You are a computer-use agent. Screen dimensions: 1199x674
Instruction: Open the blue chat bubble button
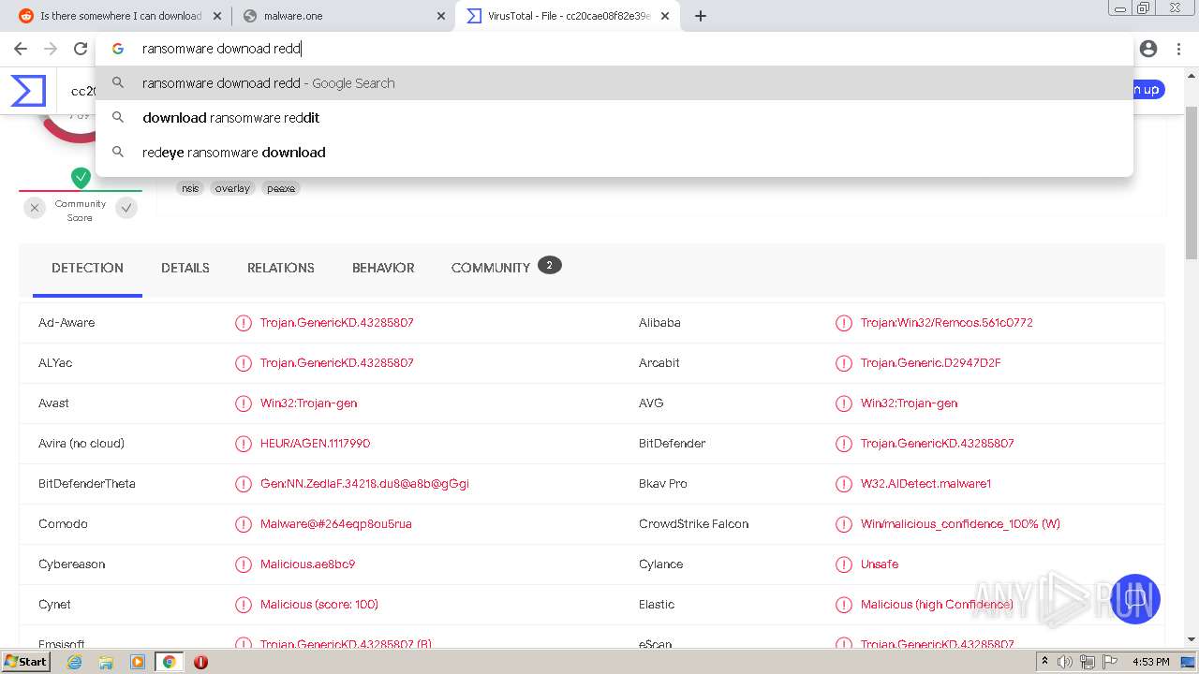pos(1135,599)
